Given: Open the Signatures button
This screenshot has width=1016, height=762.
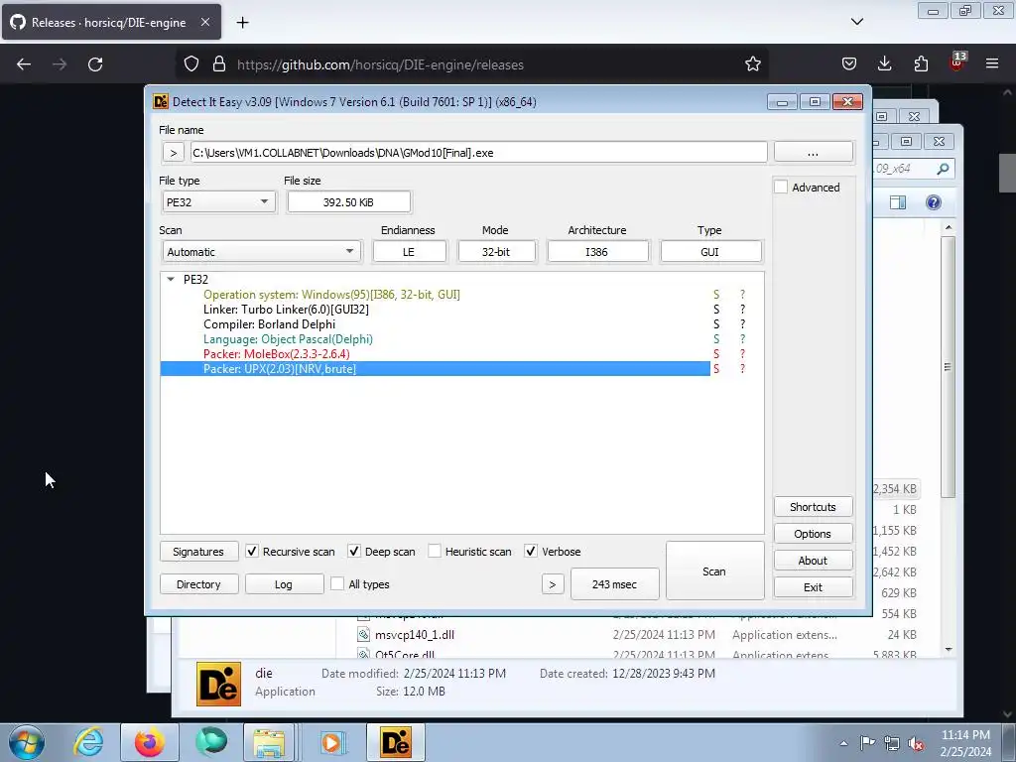Looking at the screenshot, I should (198, 552).
